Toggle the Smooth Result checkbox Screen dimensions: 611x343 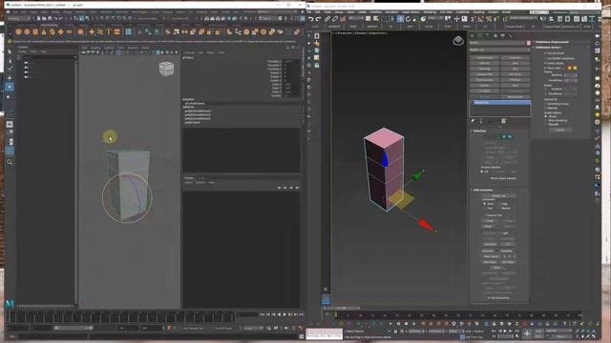click(x=545, y=53)
